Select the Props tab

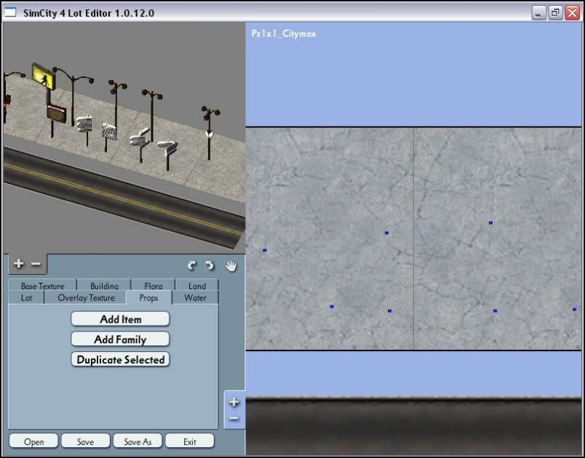[x=149, y=298]
